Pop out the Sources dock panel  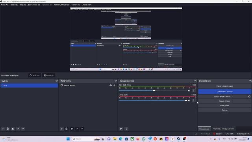[116, 81]
